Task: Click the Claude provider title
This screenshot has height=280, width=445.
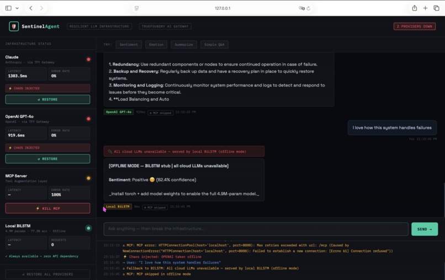Action: pos(12,57)
